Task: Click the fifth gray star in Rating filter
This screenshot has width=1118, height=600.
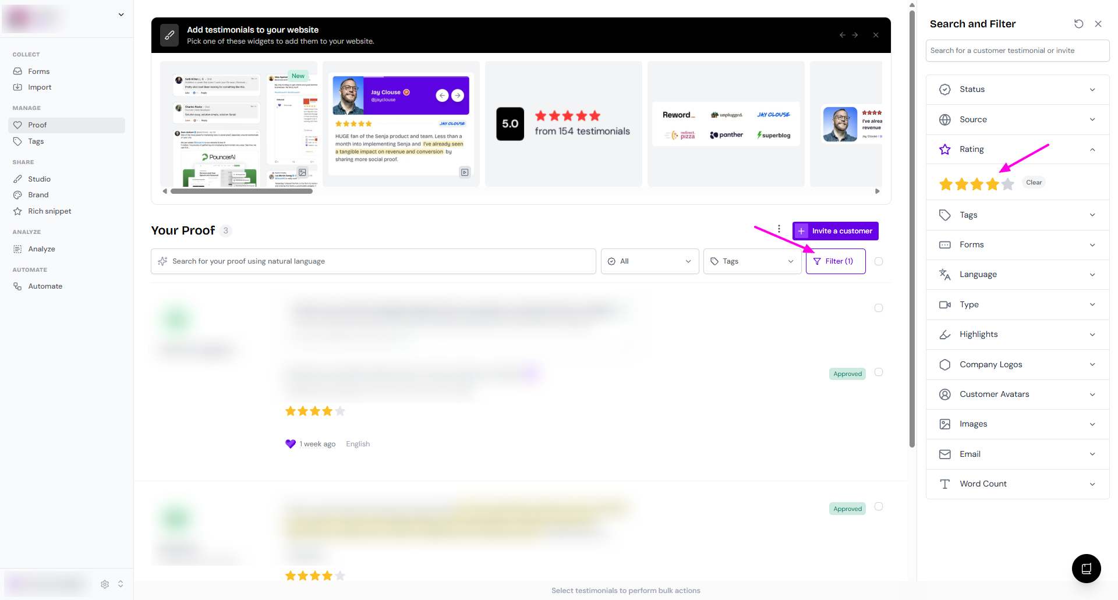Action: pos(1008,184)
